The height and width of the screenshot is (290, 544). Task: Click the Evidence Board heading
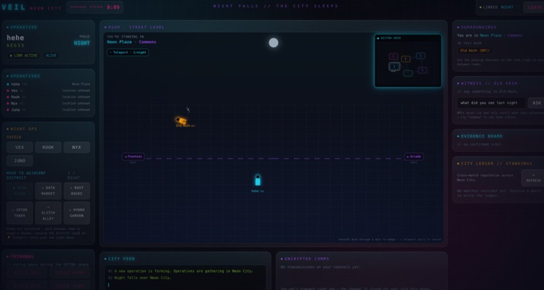[x=481, y=136]
